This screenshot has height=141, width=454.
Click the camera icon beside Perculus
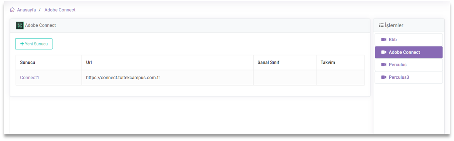point(384,65)
